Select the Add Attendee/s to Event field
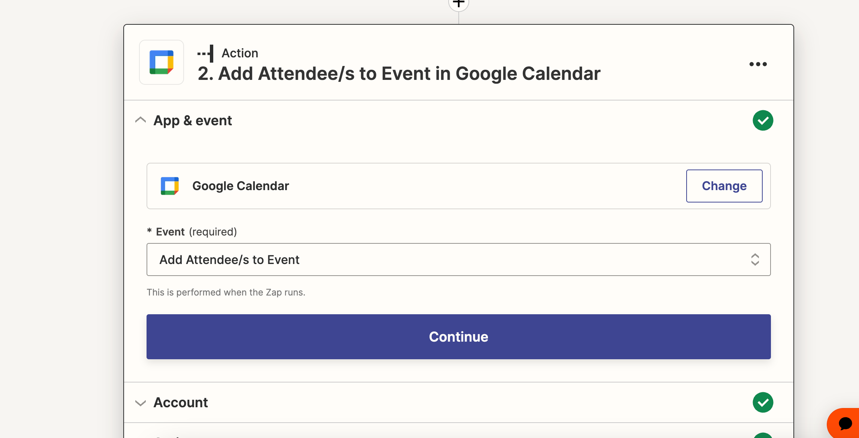 458,259
